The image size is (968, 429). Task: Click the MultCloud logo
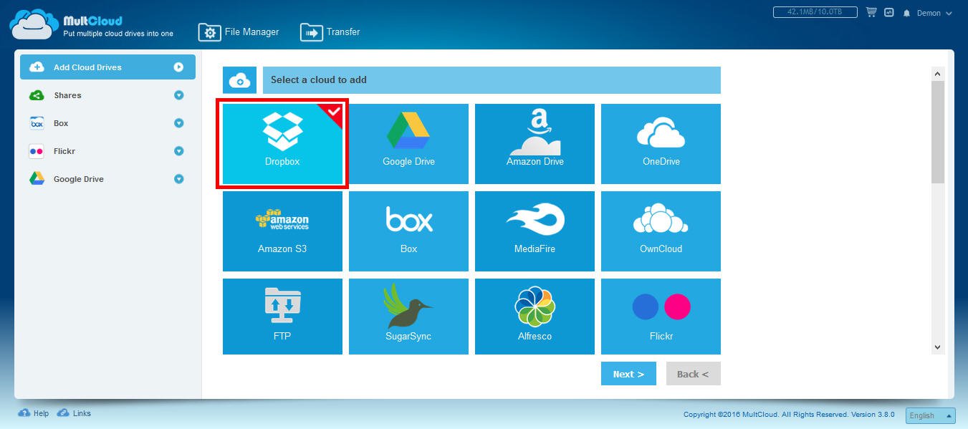(91, 25)
